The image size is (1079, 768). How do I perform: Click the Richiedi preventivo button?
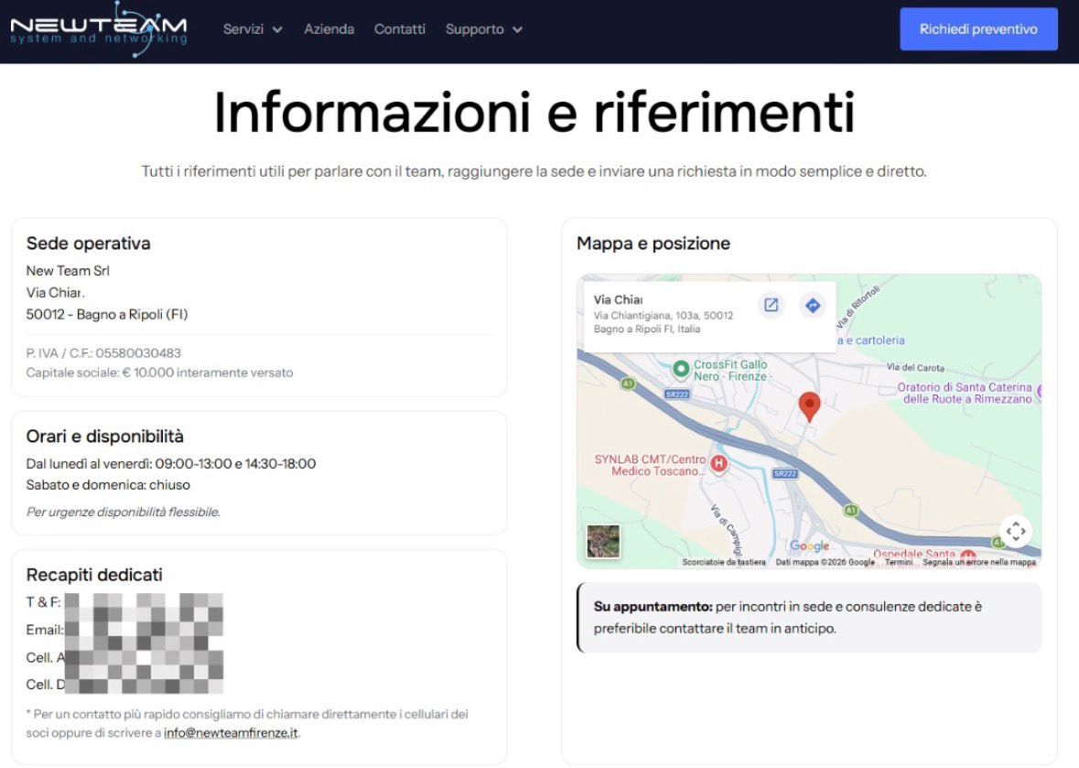978,28
